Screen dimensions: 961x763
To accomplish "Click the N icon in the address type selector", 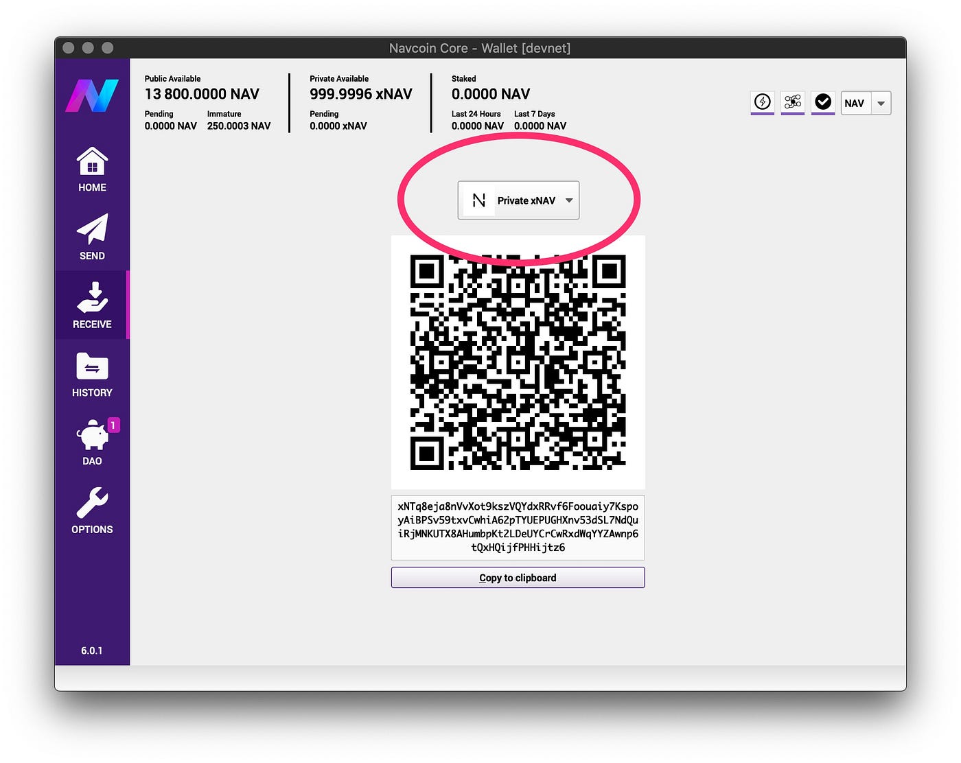I will point(479,200).
